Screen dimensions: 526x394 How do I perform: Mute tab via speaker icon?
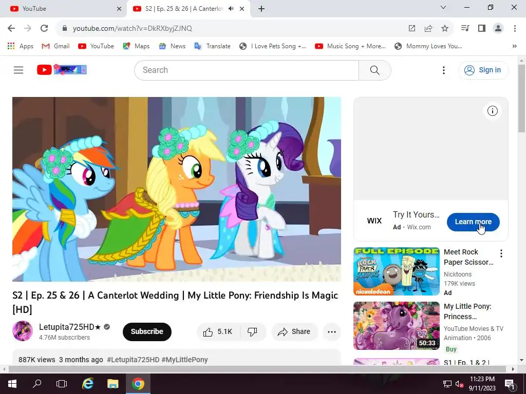click(231, 9)
